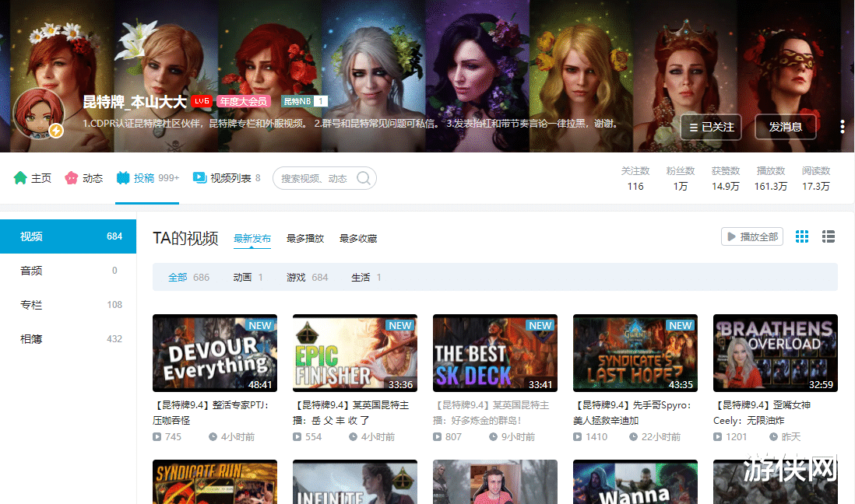The image size is (855, 504).
Task: Open the EPIC FINISHER video thumbnail
Action: (x=355, y=353)
